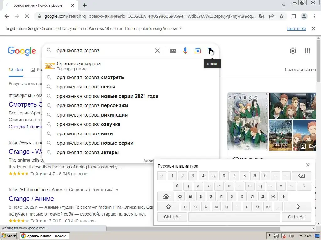Toggle the virtual keyboard input tool
This screenshot has height=240, width=321.
tap(173, 51)
